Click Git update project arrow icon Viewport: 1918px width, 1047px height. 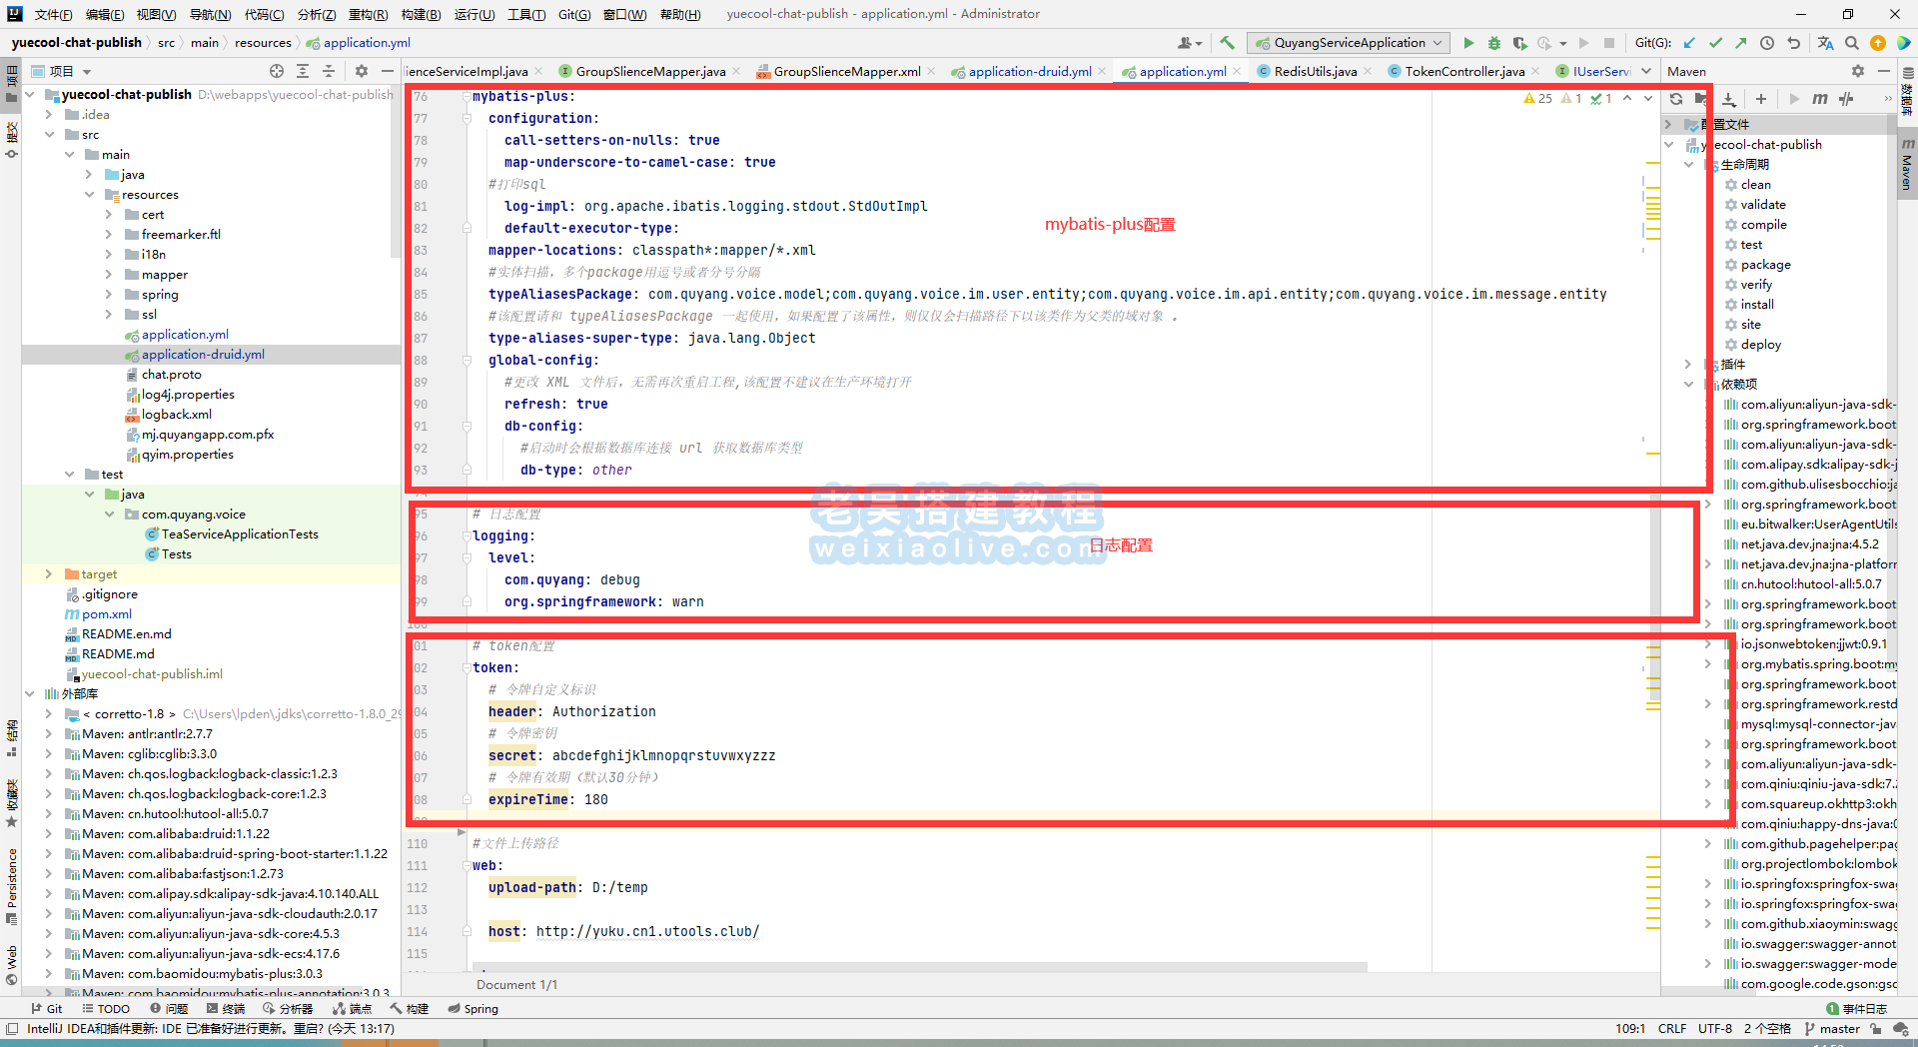[x=1689, y=43]
